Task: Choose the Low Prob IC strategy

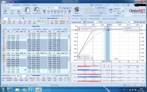Action: 89,8
